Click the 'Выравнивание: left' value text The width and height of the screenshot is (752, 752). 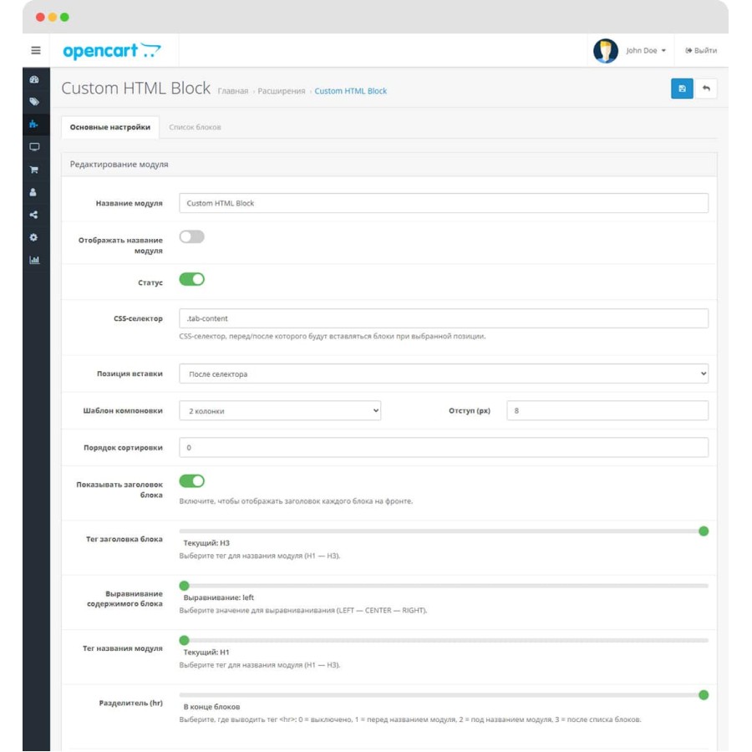pos(219,597)
